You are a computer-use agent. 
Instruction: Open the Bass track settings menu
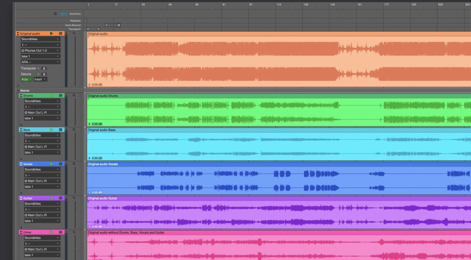(61, 130)
